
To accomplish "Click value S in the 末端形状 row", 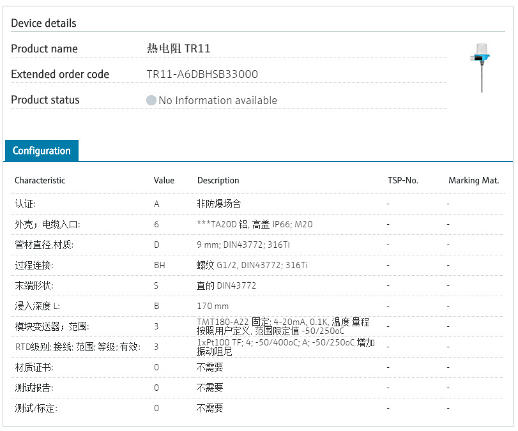I will tap(156, 285).
